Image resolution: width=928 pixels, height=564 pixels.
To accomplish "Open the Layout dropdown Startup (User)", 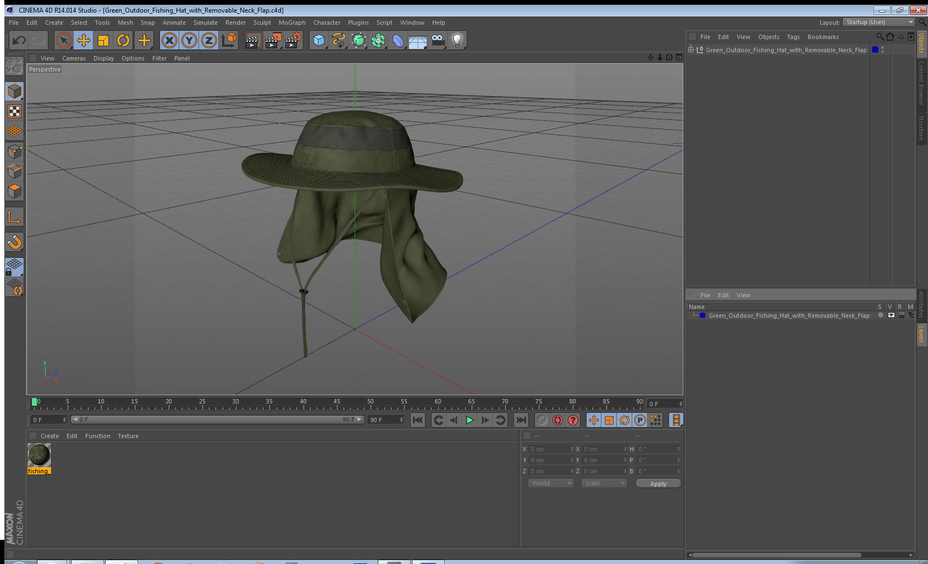I will [879, 22].
